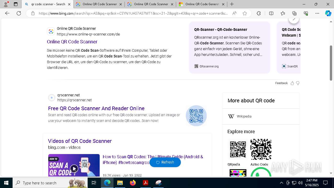Open the notification center icon
Viewport: 334px width, 188px height.
pyautogui.click(x=325, y=183)
